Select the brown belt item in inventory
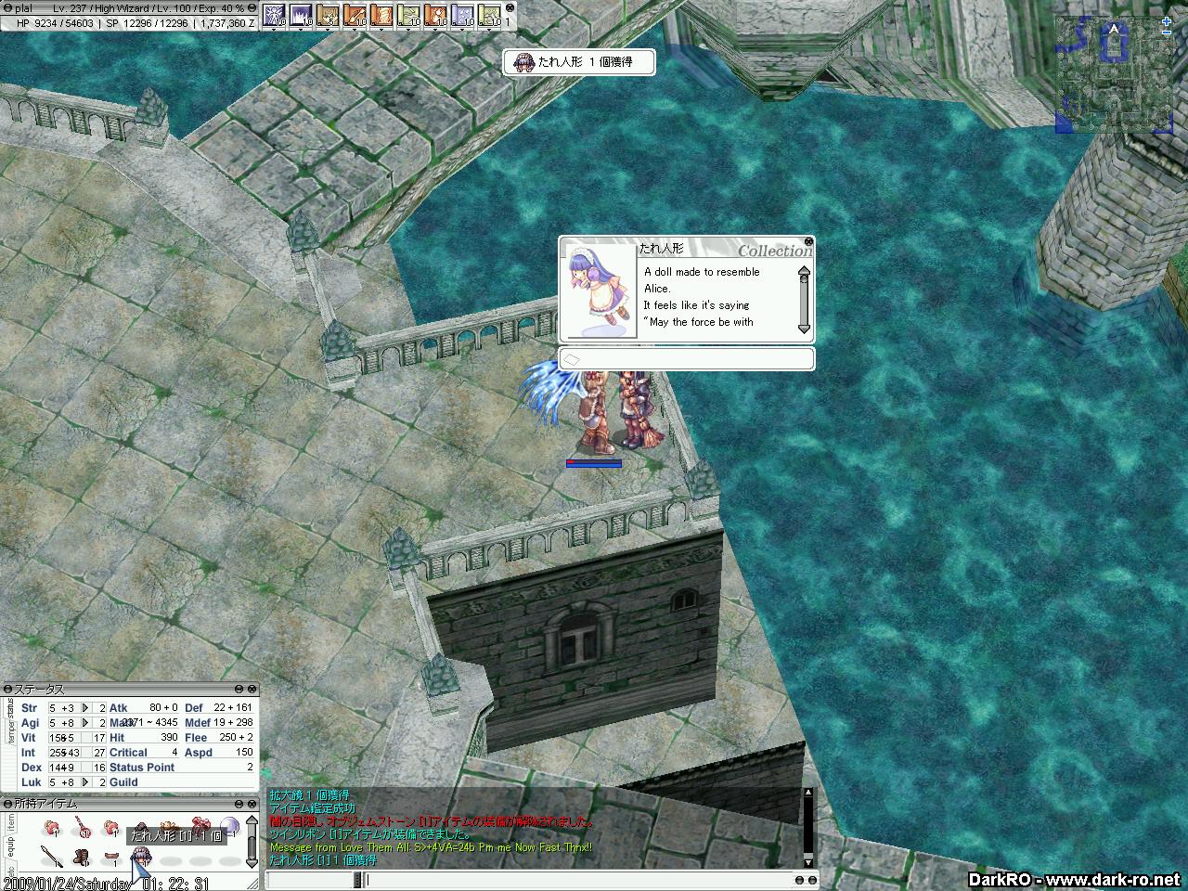The height and width of the screenshot is (891, 1188). pos(111,858)
